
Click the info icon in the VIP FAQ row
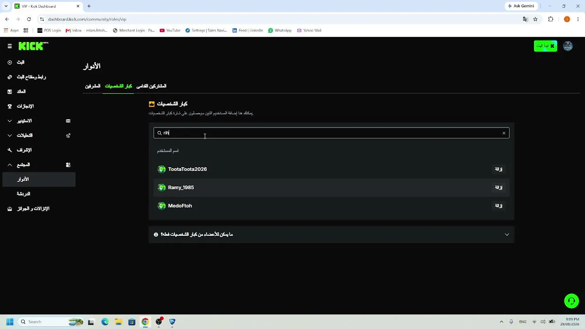156,234
